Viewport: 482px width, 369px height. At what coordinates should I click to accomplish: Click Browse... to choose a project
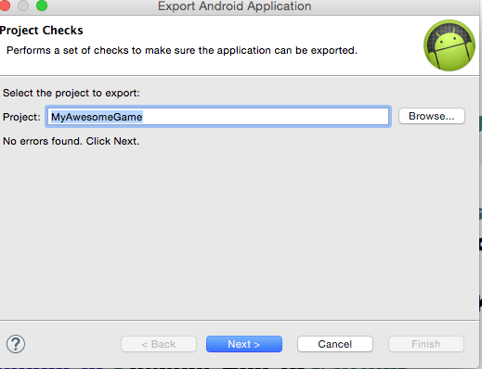(432, 116)
